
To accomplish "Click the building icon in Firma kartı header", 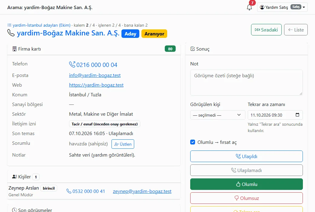I will coord(15,49).
